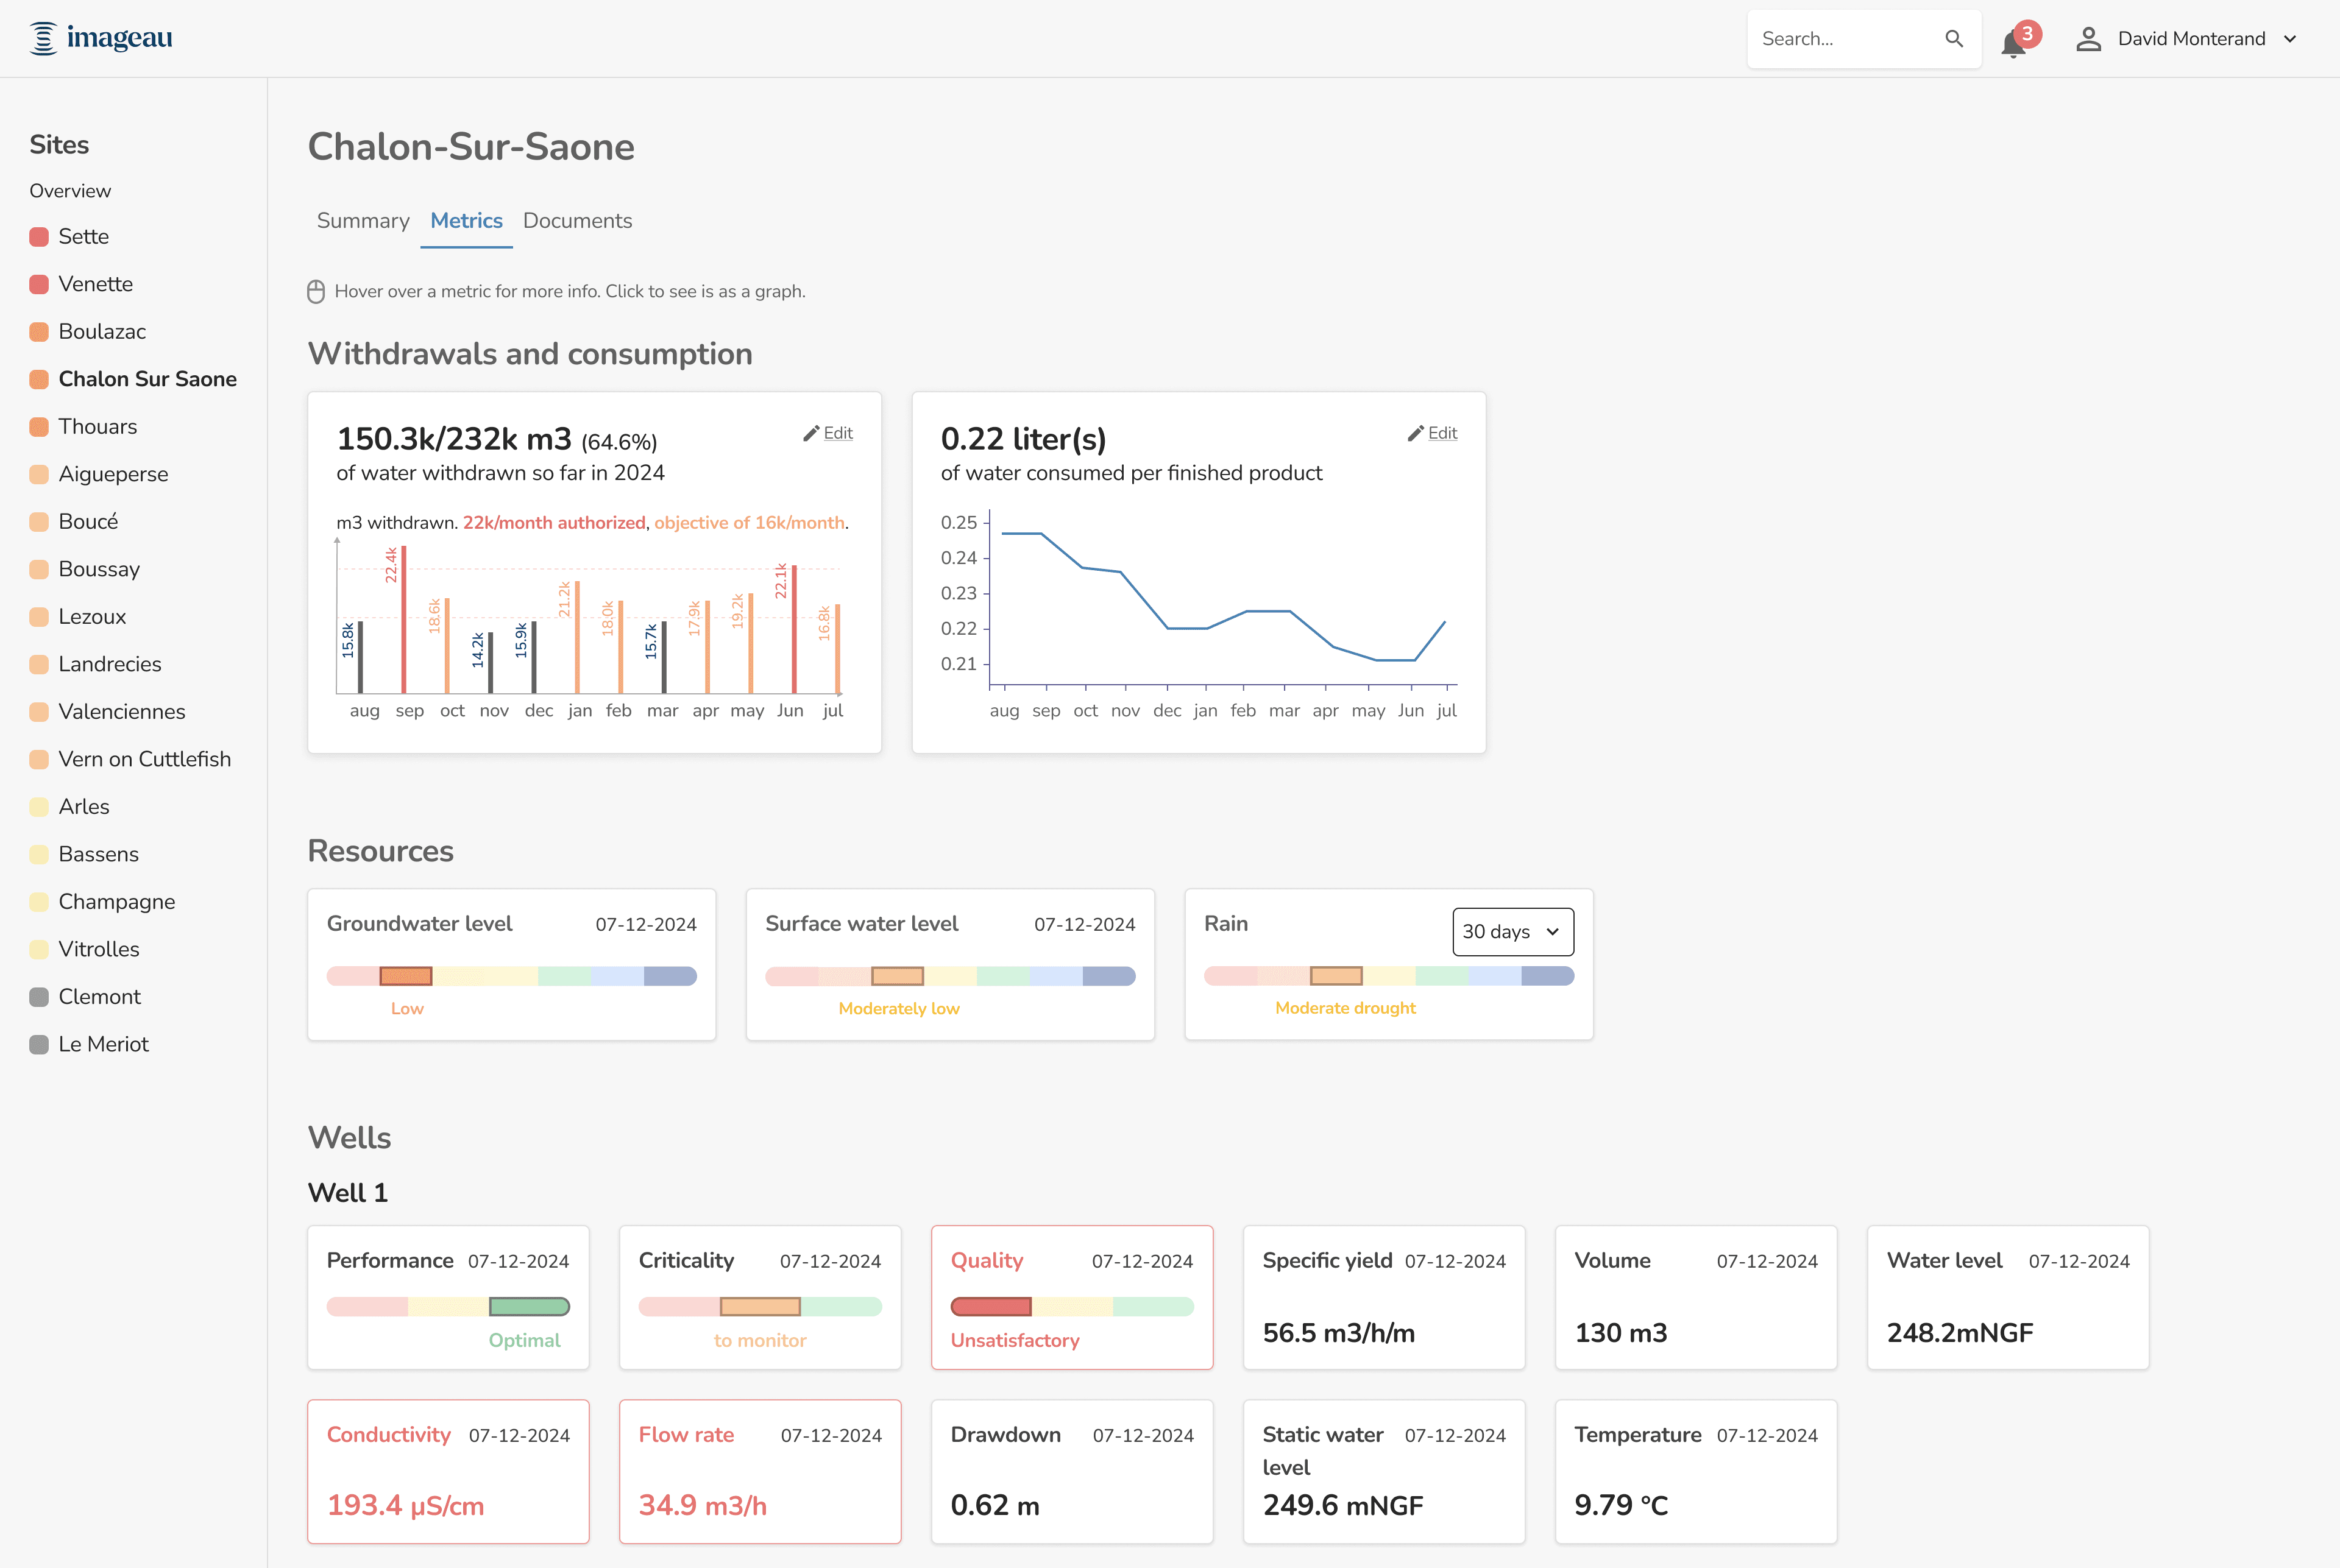Click the red status square beside Venette
The height and width of the screenshot is (1568, 2340).
coord(39,284)
